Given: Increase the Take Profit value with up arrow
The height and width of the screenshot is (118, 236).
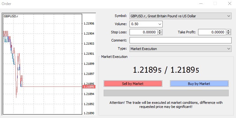Looking at the screenshot, I should [x=228, y=31].
